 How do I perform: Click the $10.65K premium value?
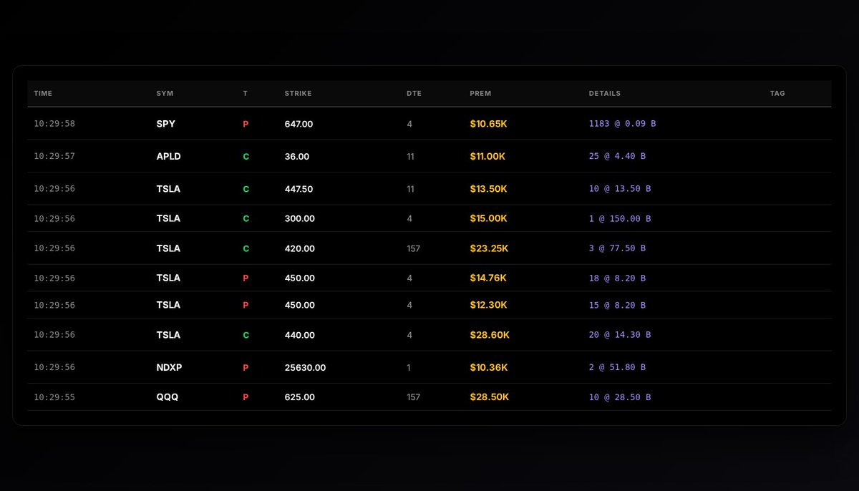(x=488, y=124)
